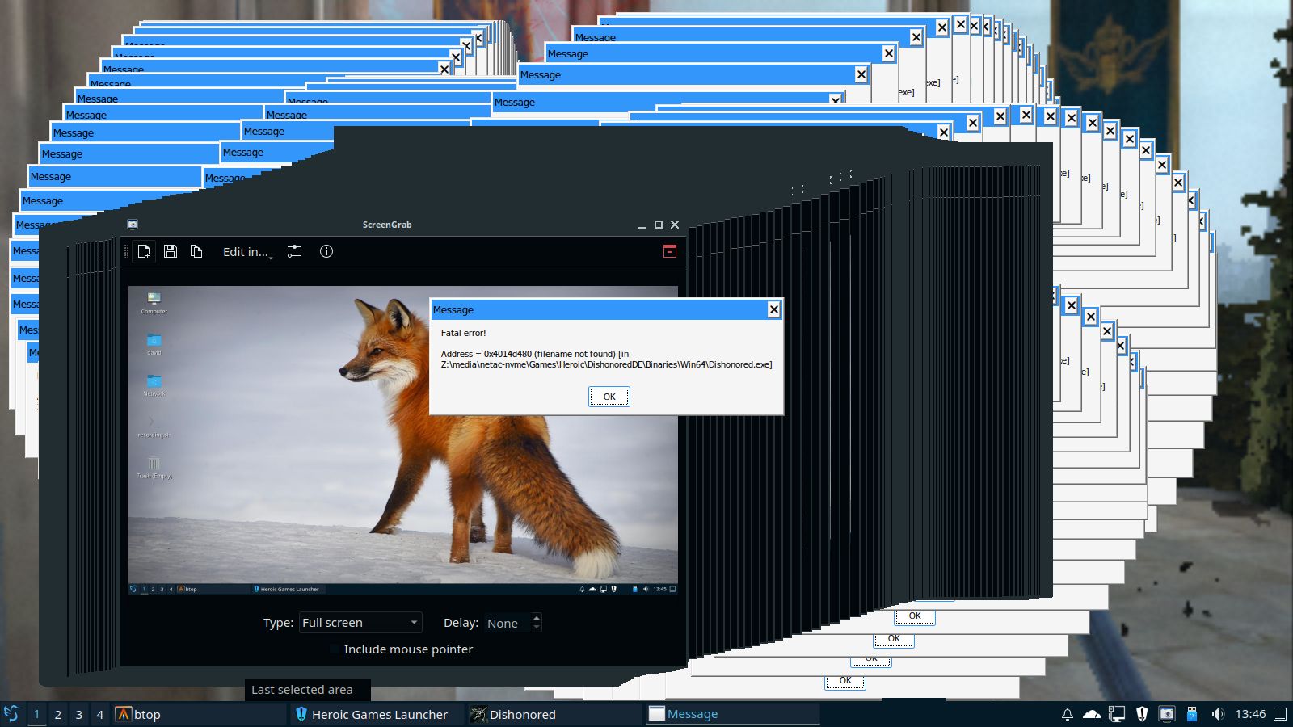Switch to virtual desktop 2
The image size is (1293, 727).
57,714
